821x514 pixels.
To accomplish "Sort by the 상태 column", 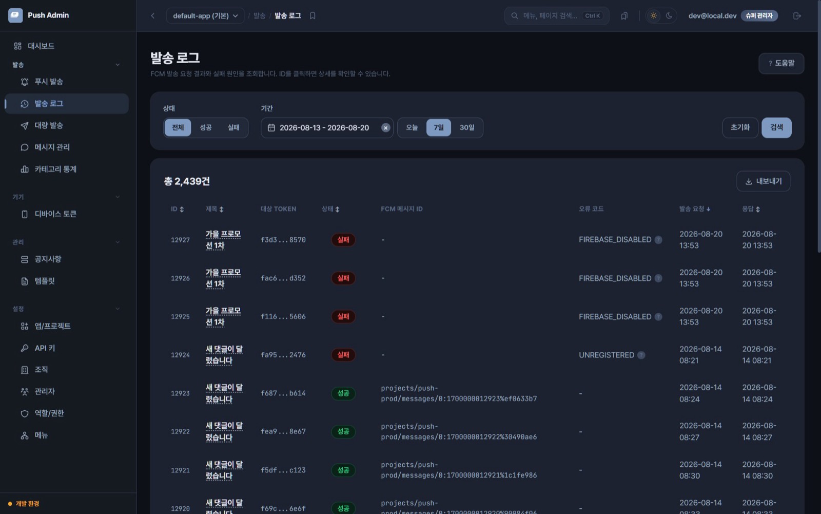I will (x=330, y=209).
